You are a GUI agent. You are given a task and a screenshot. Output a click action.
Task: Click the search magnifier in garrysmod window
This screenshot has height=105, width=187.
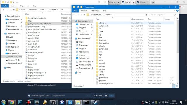coord(175,15)
